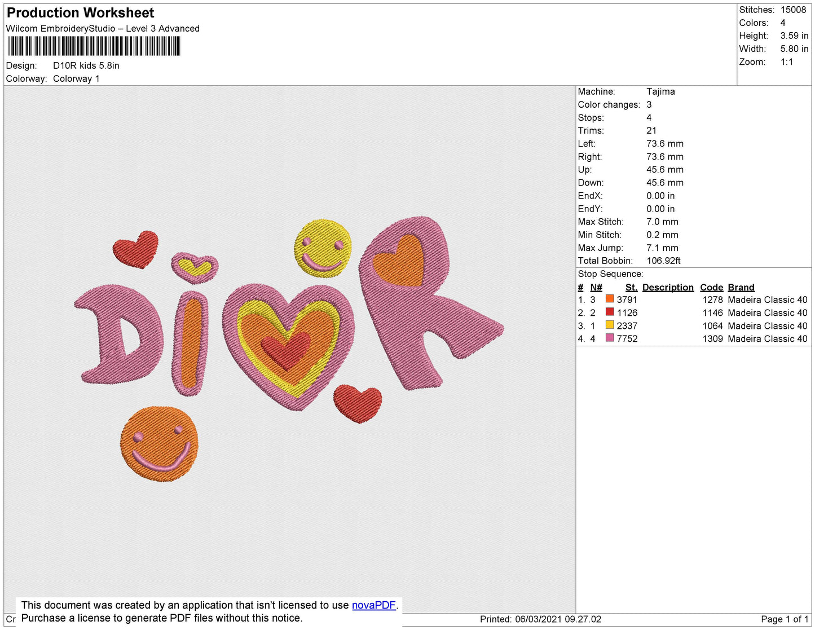Select Max Jump value 7.1 mm
Image resolution: width=815 pixels, height=630 pixels.
pos(662,248)
